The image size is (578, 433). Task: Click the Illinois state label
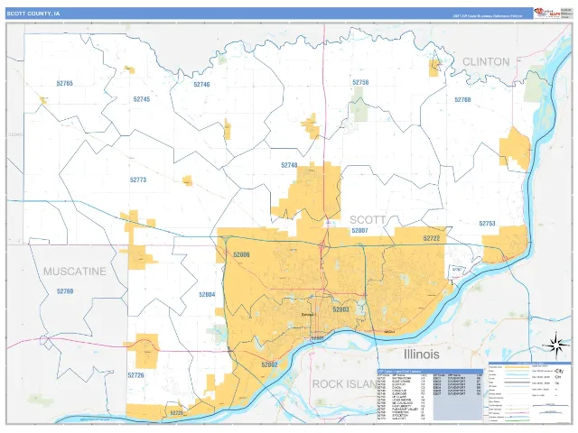pos(422,355)
